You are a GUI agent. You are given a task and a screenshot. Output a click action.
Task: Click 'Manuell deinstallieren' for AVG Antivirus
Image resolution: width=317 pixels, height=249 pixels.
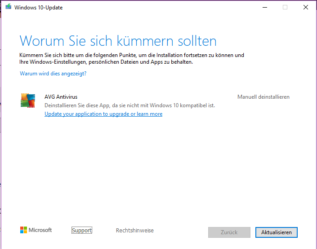click(263, 97)
